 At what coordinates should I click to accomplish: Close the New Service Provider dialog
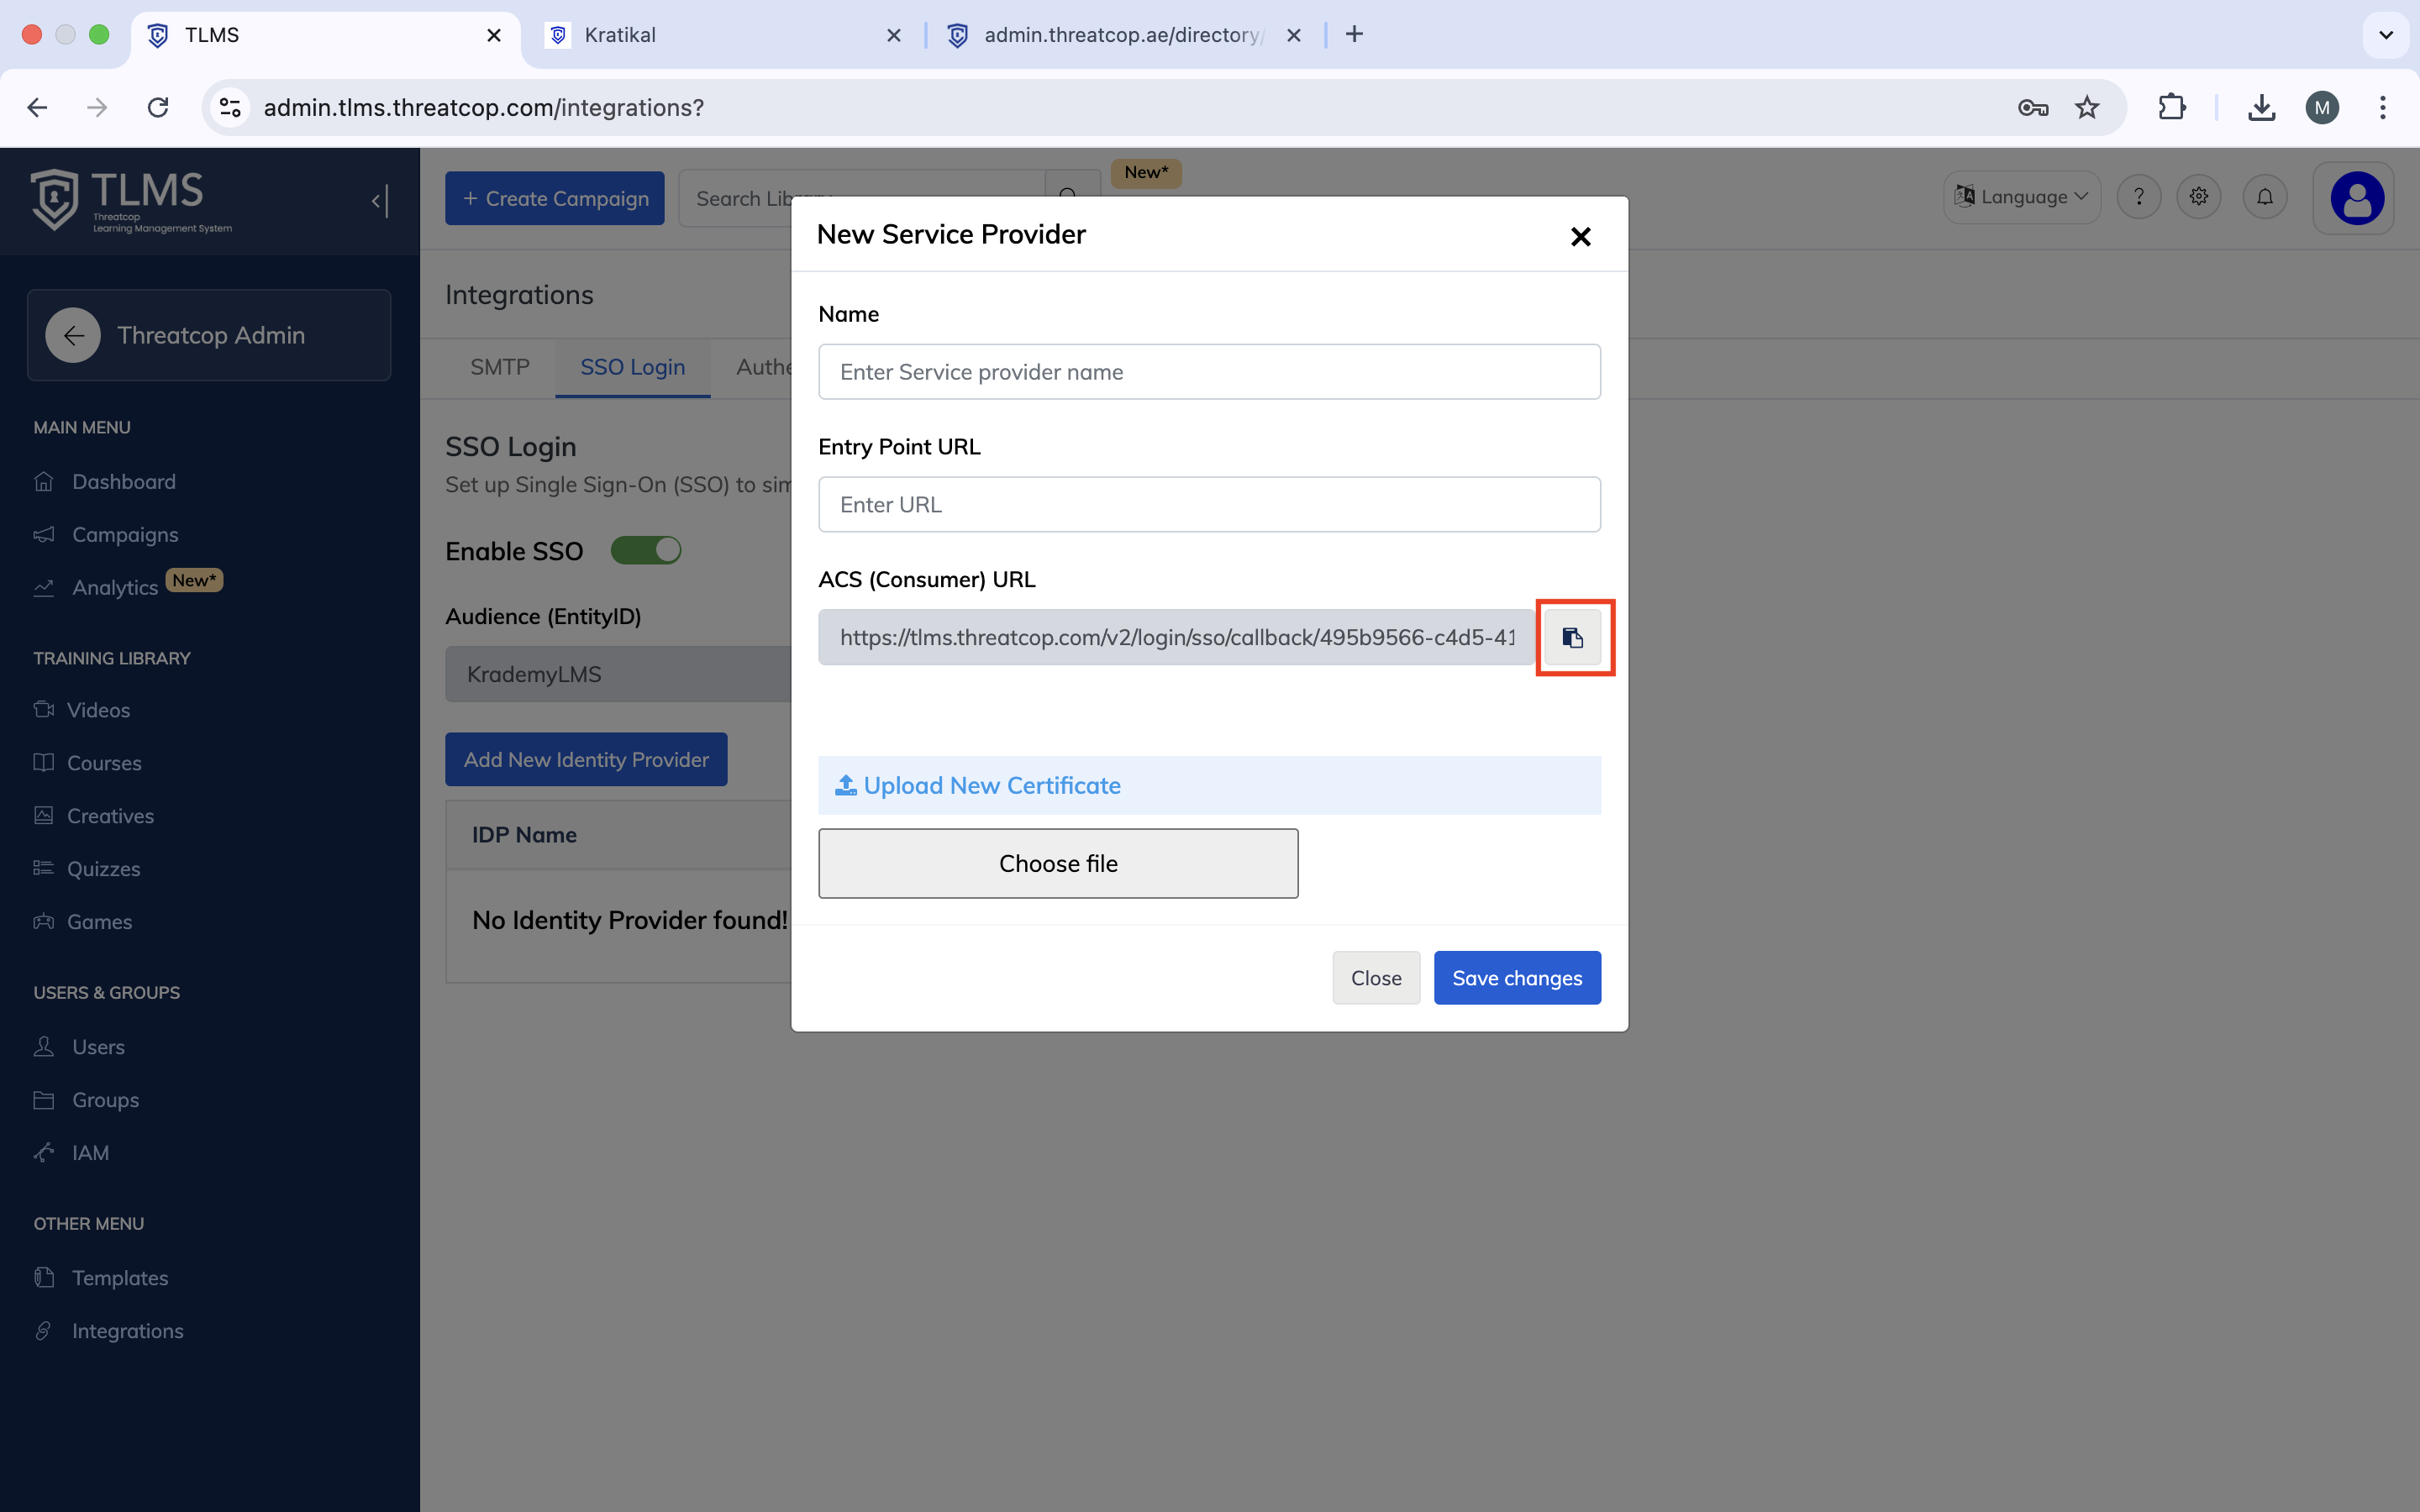coord(1580,237)
